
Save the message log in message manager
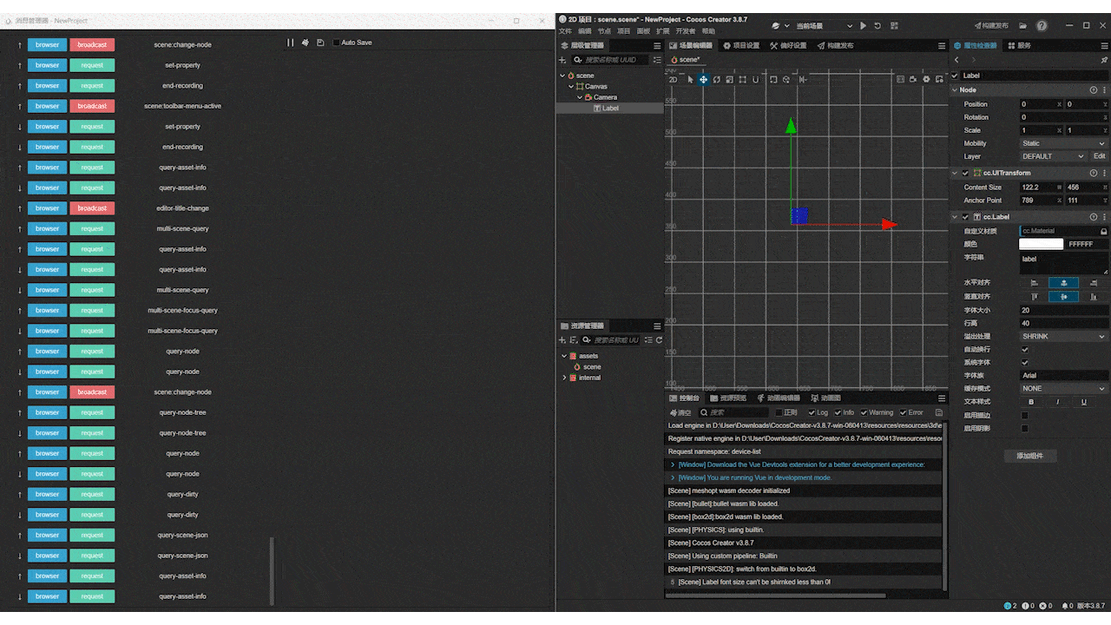tap(320, 43)
